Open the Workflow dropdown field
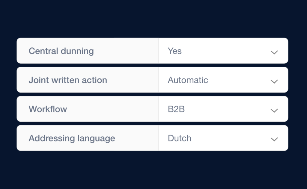 point(223,109)
